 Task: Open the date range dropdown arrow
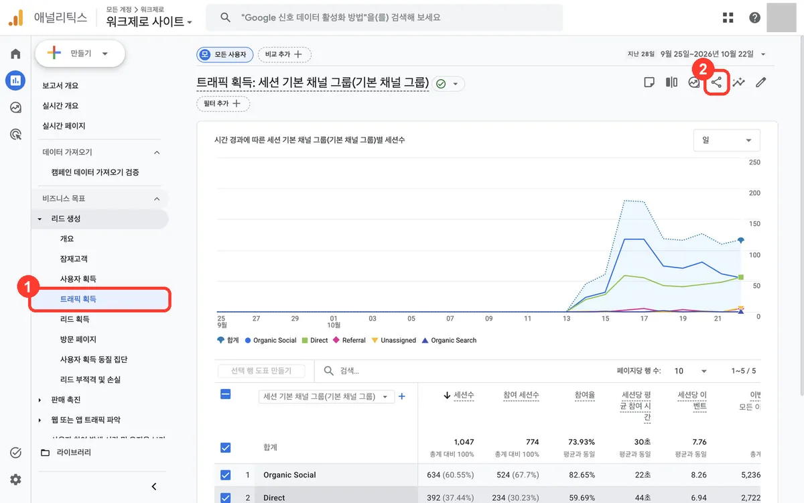763,54
